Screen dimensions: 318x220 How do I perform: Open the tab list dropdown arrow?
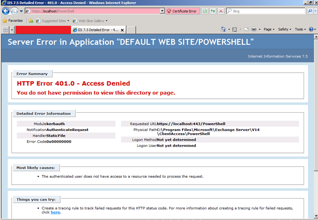pyautogui.click(x=12, y=30)
